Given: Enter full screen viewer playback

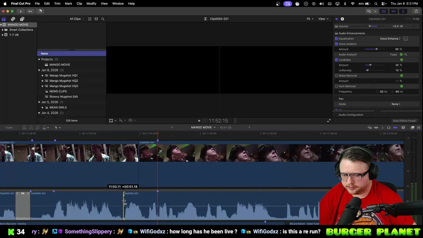Looking at the screenshot, I should click(x=329, y=121).
